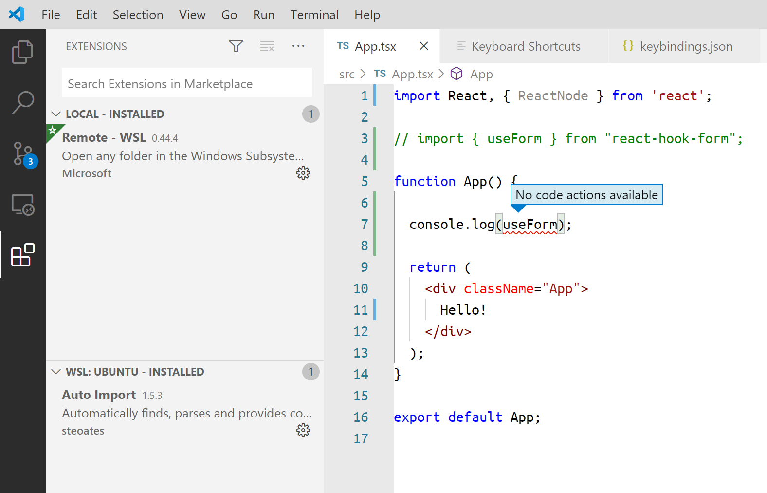Click the clear extensions search results icon
This screenshot has height=493, width=767.
tap(267, 46)
